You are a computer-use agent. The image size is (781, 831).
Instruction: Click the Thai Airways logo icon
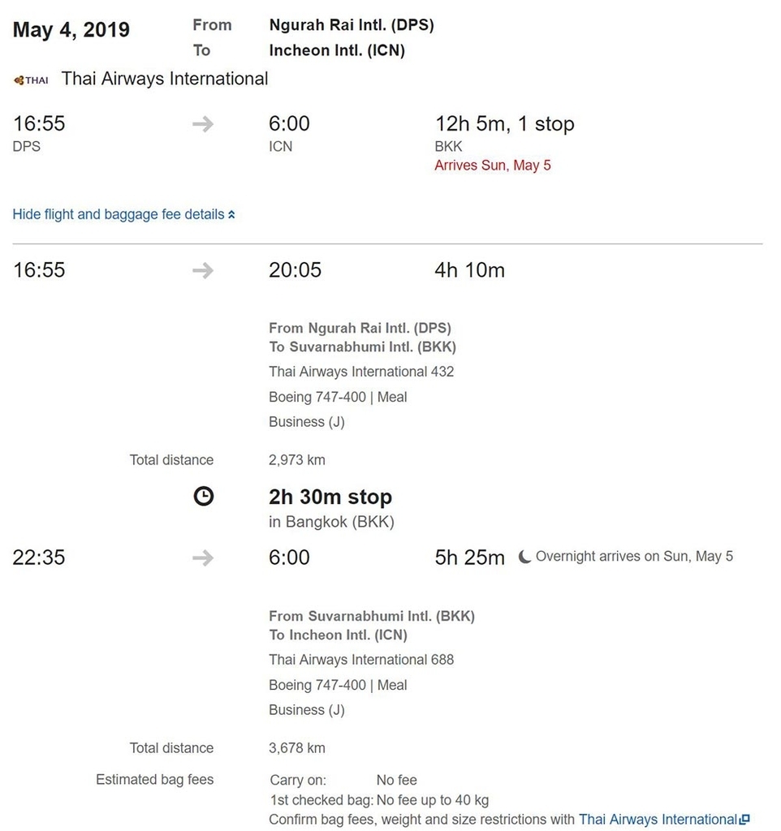(31, 80)
